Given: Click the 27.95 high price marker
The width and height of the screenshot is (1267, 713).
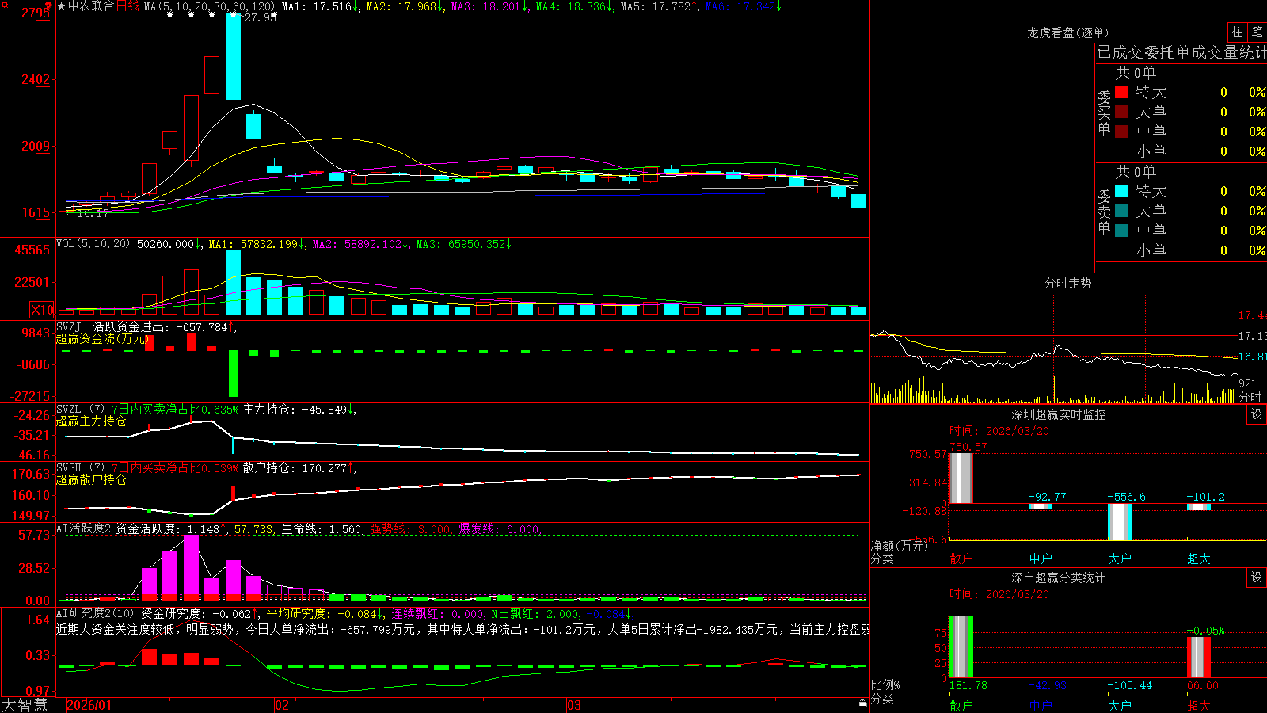Looking at the screenshot, I should pyautogui.click(x=260, y=17).
